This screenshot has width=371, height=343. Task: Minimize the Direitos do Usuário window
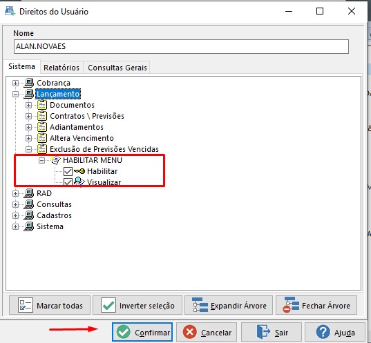pos(289,11)
